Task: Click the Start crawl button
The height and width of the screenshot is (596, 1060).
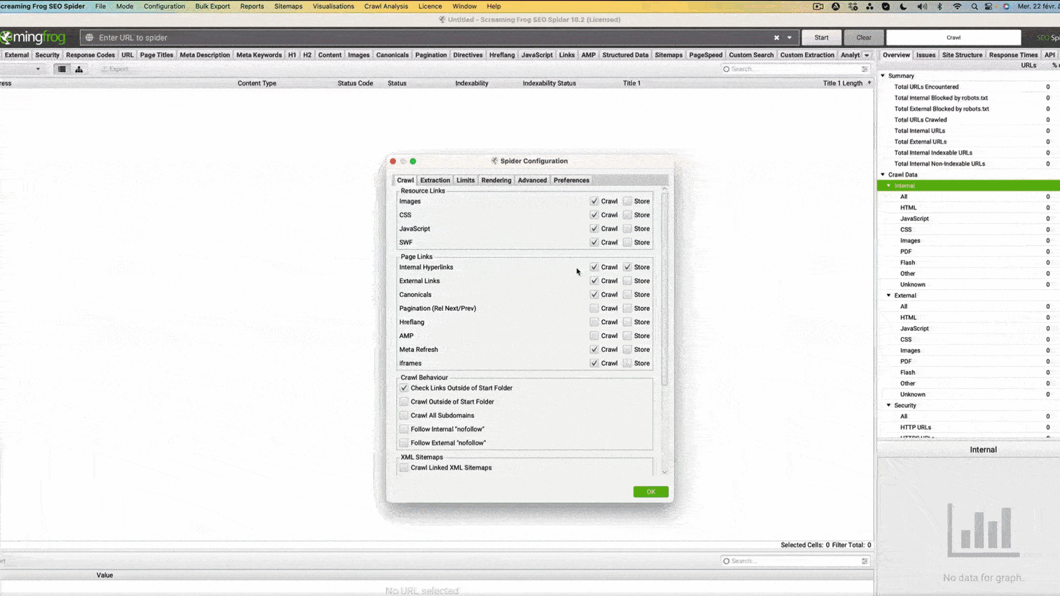Action: tap(821, 38)
